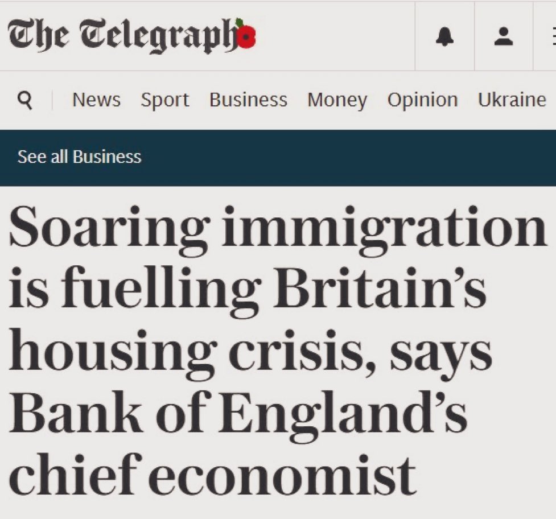Click the red poppy icon on the logo

click(x=245, y=35)
